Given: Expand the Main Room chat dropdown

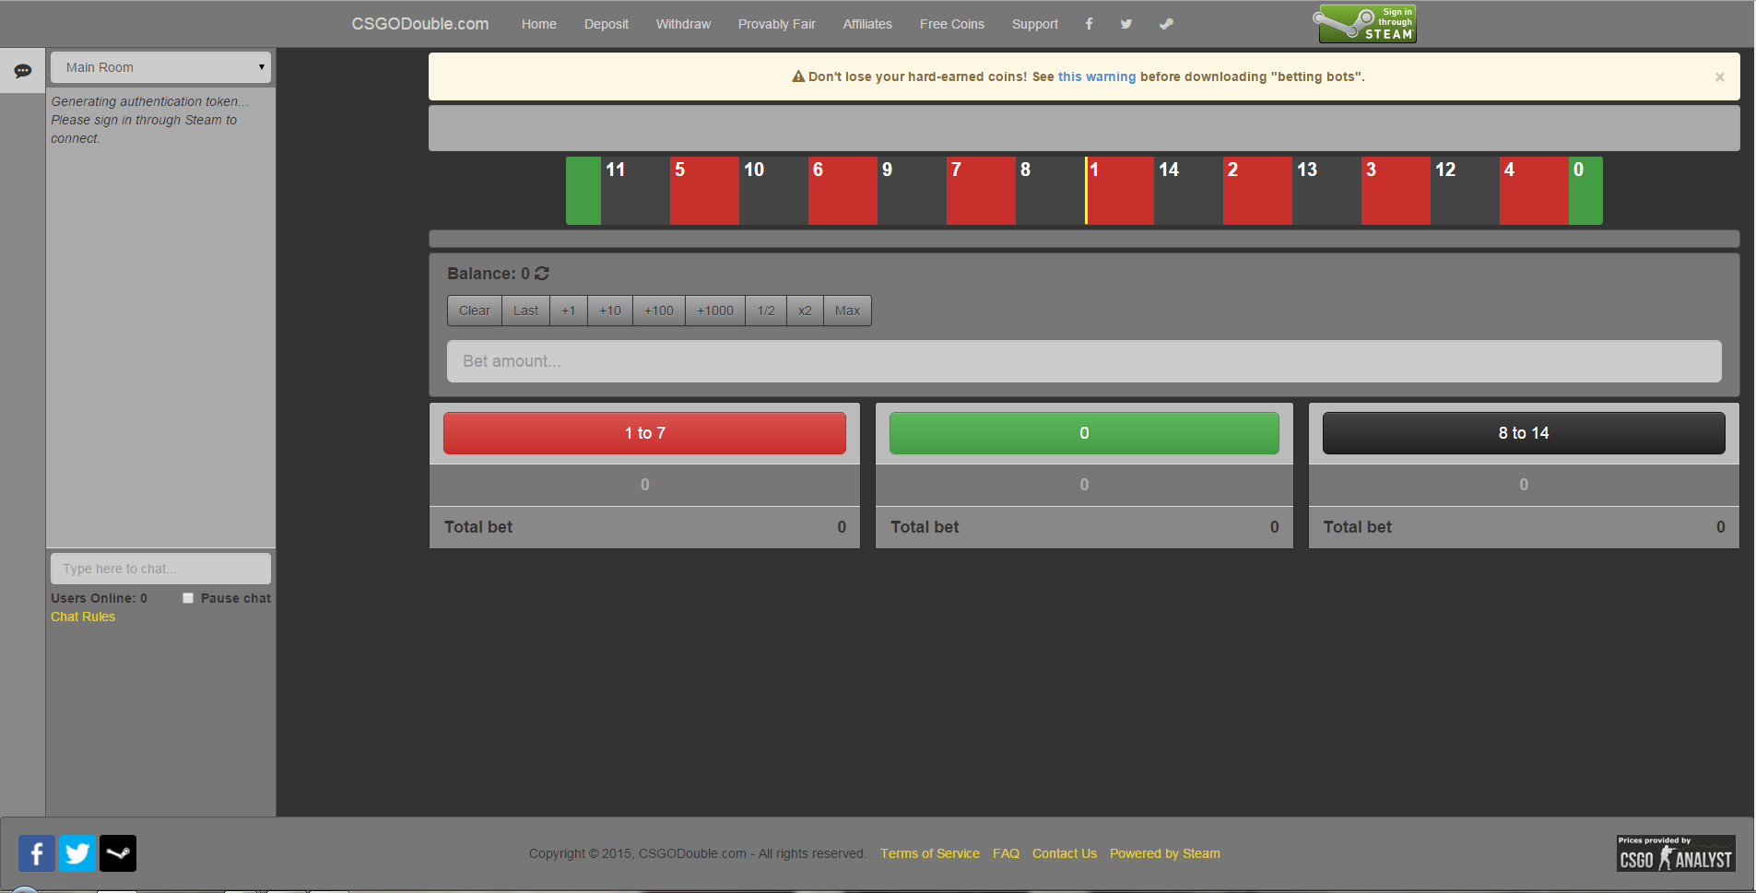Looking at the screenshot, I should point(160,67).
